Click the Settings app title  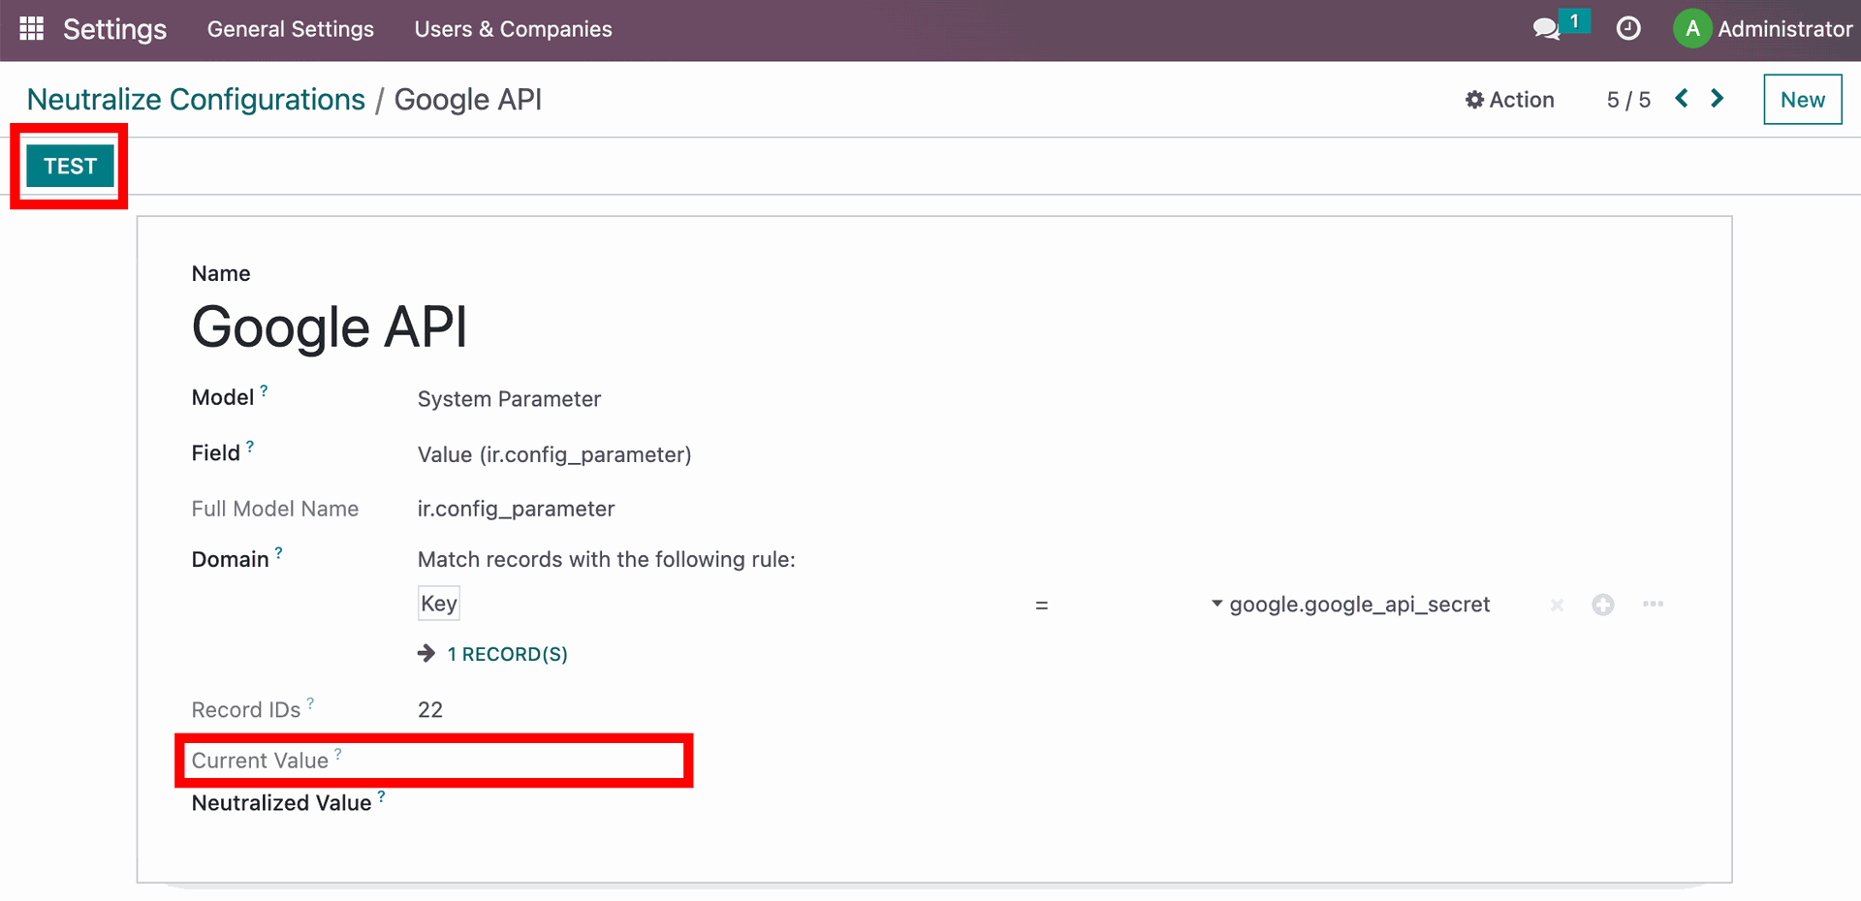pyautogui.click(x=114, y=29)
